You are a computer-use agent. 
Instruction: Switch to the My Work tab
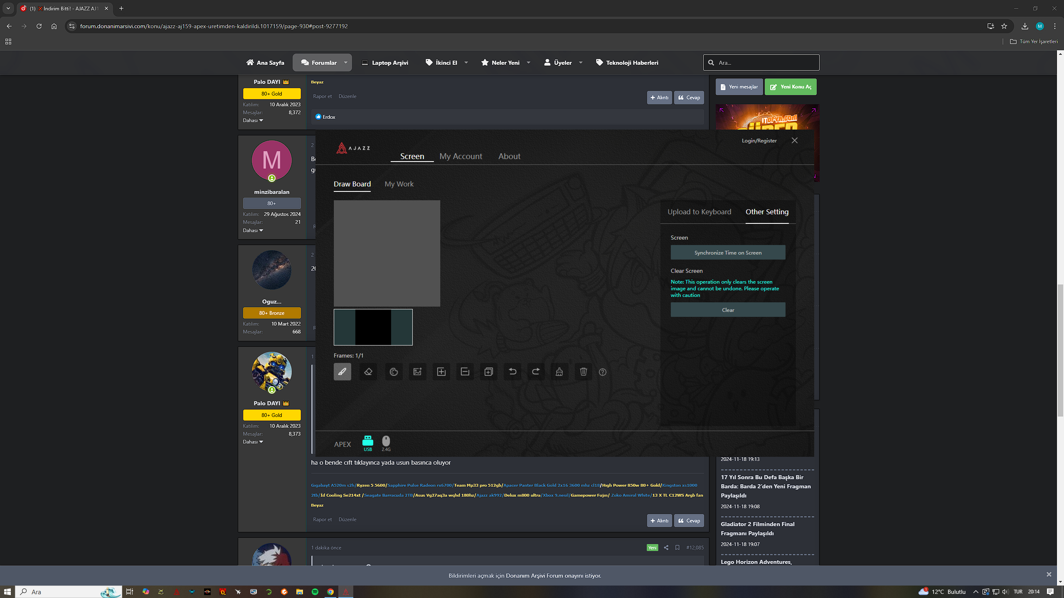399,184
